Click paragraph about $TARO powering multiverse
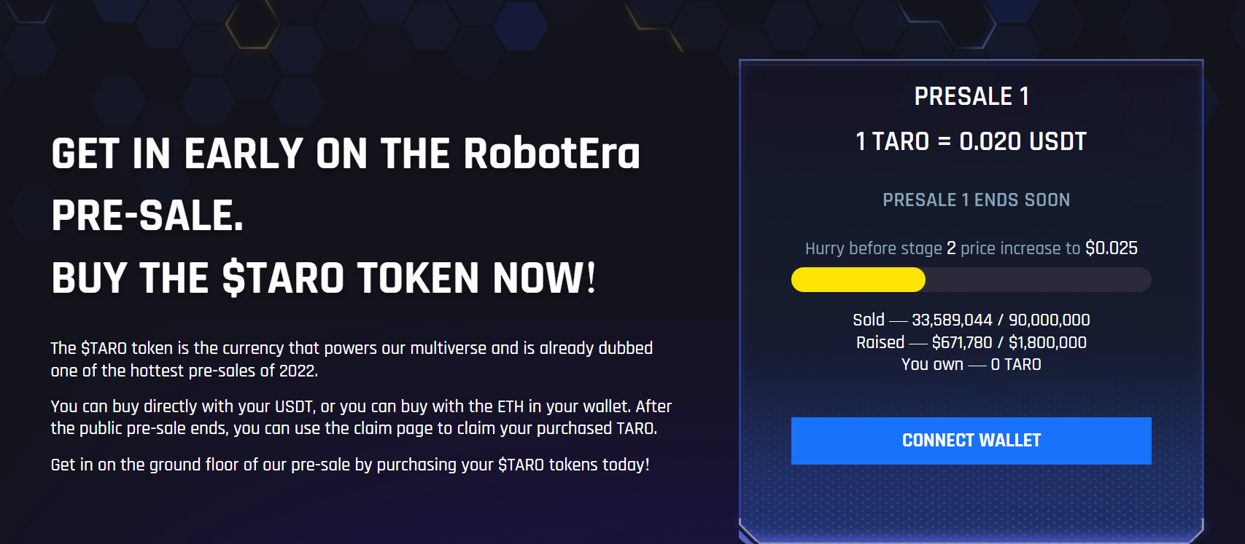Viewport: 1245px width, 544px height. 352,359
